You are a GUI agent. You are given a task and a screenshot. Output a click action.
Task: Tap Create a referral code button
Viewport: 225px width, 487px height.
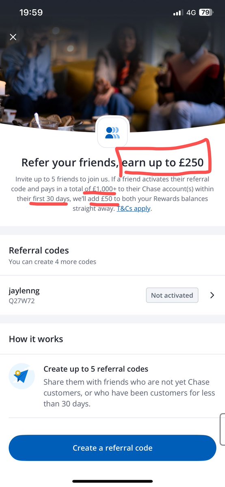click(112, 448)
